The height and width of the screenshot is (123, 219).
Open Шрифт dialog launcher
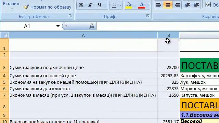click(148, 16)
